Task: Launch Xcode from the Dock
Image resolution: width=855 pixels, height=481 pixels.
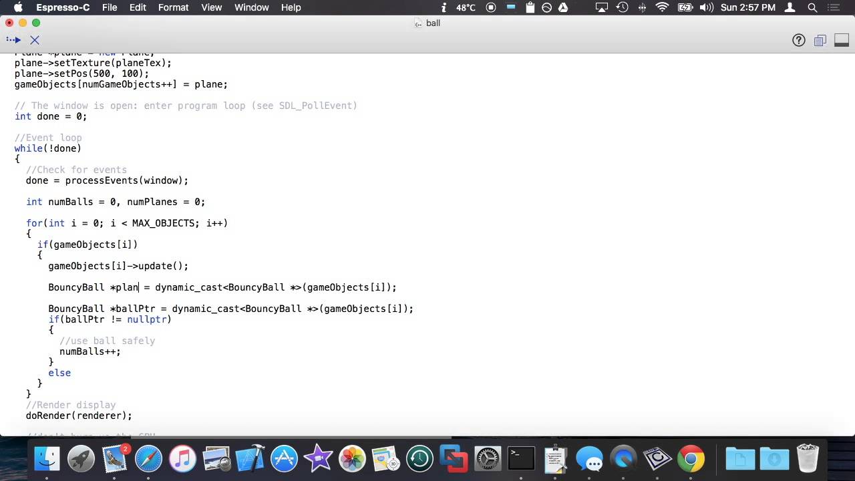Action: 250,459
